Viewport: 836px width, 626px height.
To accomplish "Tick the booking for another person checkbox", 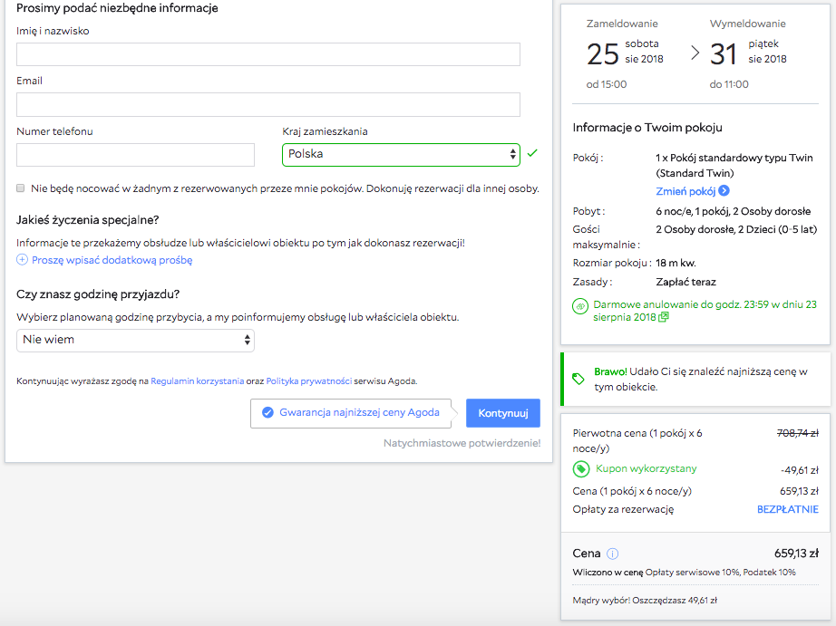I will coord(21,188).
